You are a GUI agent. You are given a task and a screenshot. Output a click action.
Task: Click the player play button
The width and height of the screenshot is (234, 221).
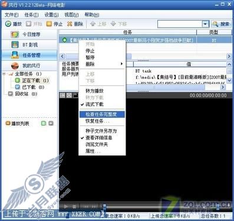67,206
